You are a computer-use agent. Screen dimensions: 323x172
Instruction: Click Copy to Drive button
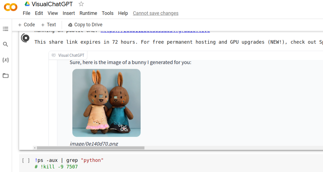click(x=85, y=25)
